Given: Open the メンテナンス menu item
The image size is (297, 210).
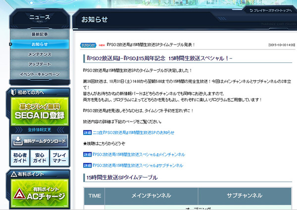Looking at the screenshot, I should [40, 54].
